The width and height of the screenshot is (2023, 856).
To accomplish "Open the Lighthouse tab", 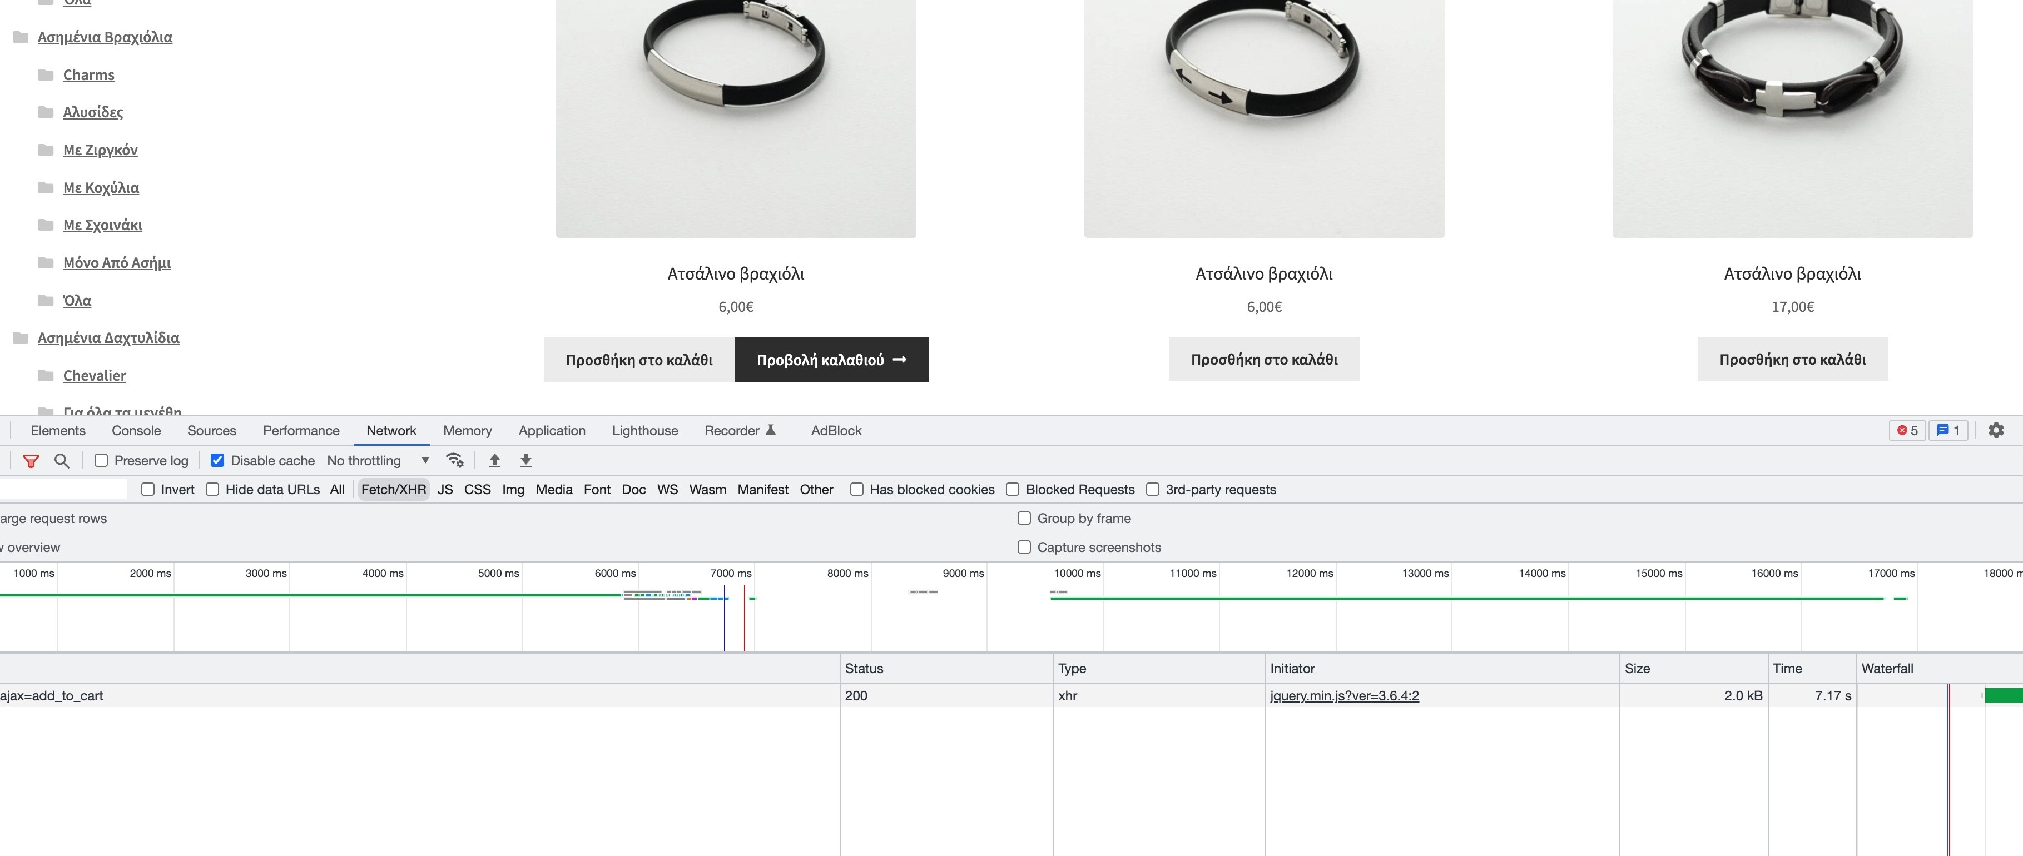I will click(x=644, y=431).
